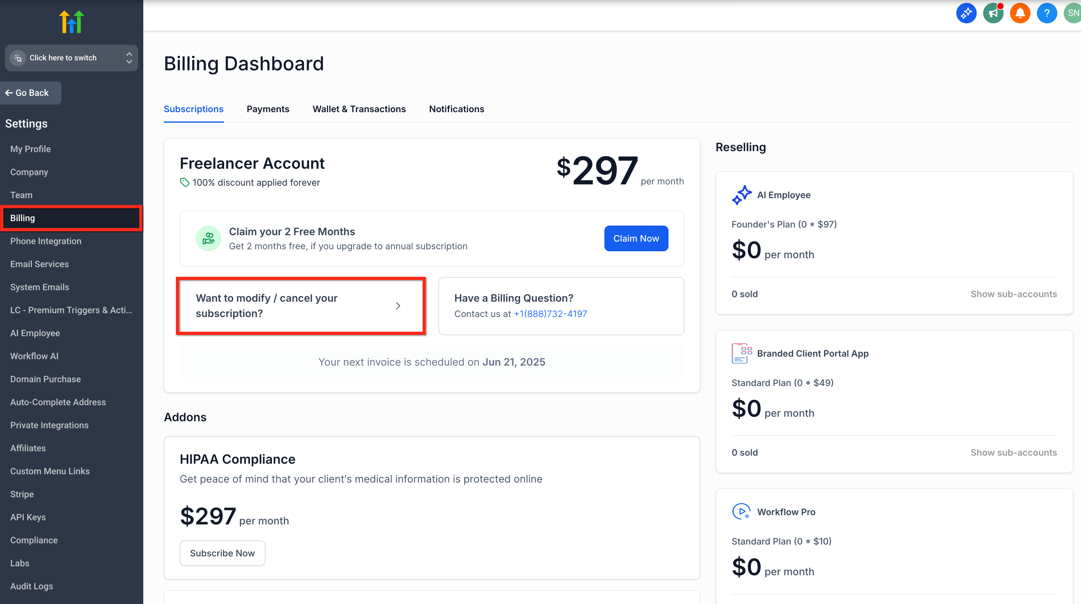Open the notifications bell icon
The image size is (1081, 604).
[x=1020, y=13]
